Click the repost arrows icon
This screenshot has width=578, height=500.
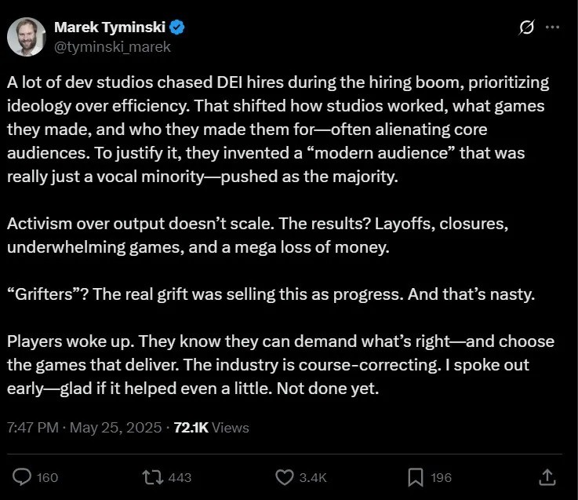(151, 476)
